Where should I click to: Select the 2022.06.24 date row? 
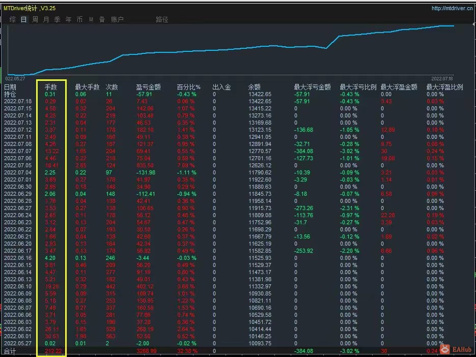[x=18, y=215]
